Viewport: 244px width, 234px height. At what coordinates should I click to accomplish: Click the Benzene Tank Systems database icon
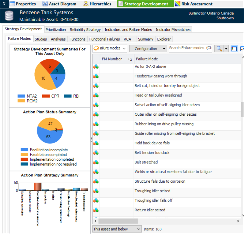[10, 16]
